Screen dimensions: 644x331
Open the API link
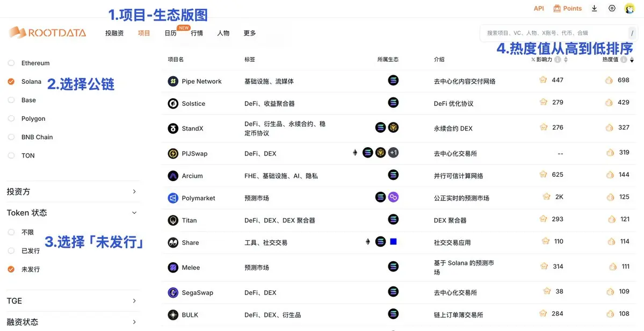[x=539, y=8]
